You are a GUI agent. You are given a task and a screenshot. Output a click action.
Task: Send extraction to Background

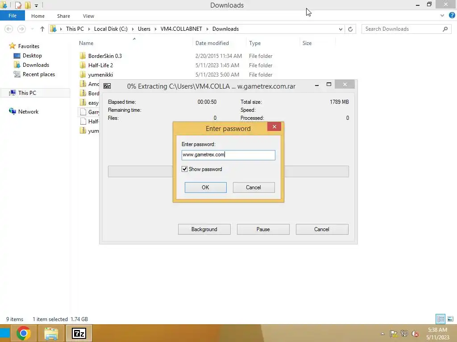tap(204, 229)
